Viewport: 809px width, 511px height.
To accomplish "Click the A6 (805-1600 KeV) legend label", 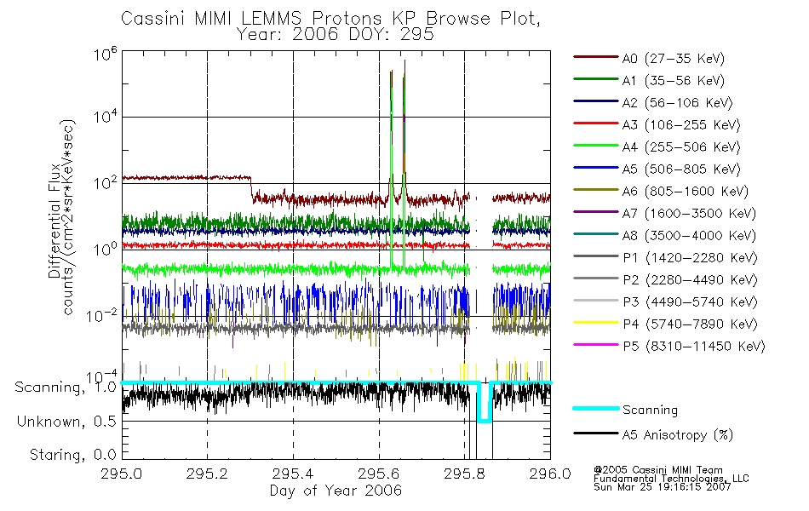I will point(686,192).
